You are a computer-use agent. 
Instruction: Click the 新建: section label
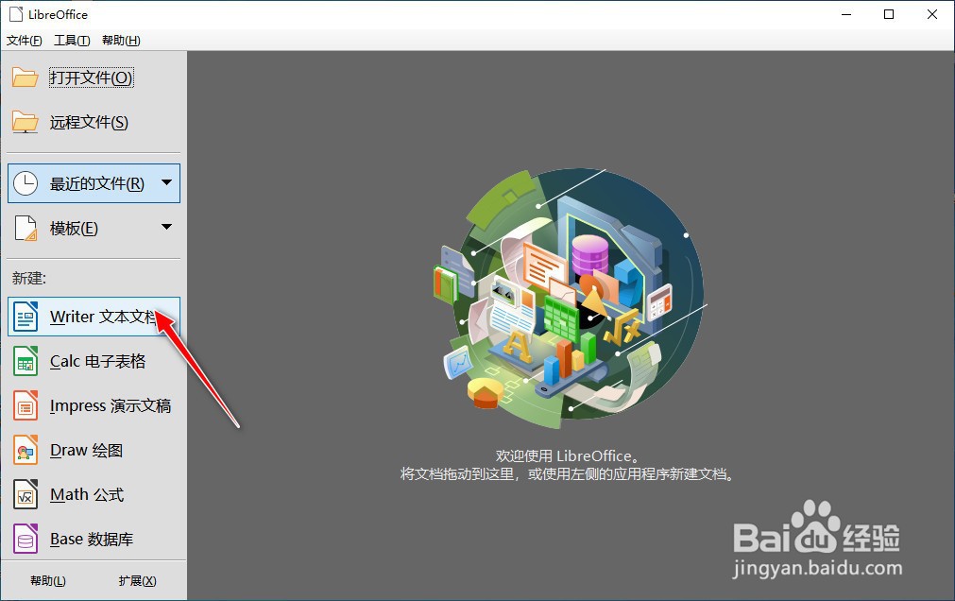(x=29, y=279)
